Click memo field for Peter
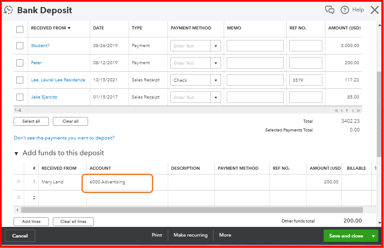The height and width of the screenshot is (248, 384). coord(255,63)
